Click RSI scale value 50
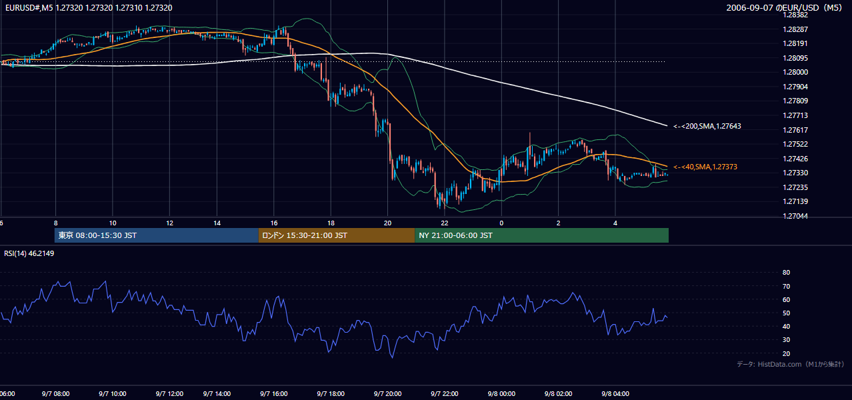Image resolution: width=852 pixels, height=400 pixels. [x=787, y=313]
